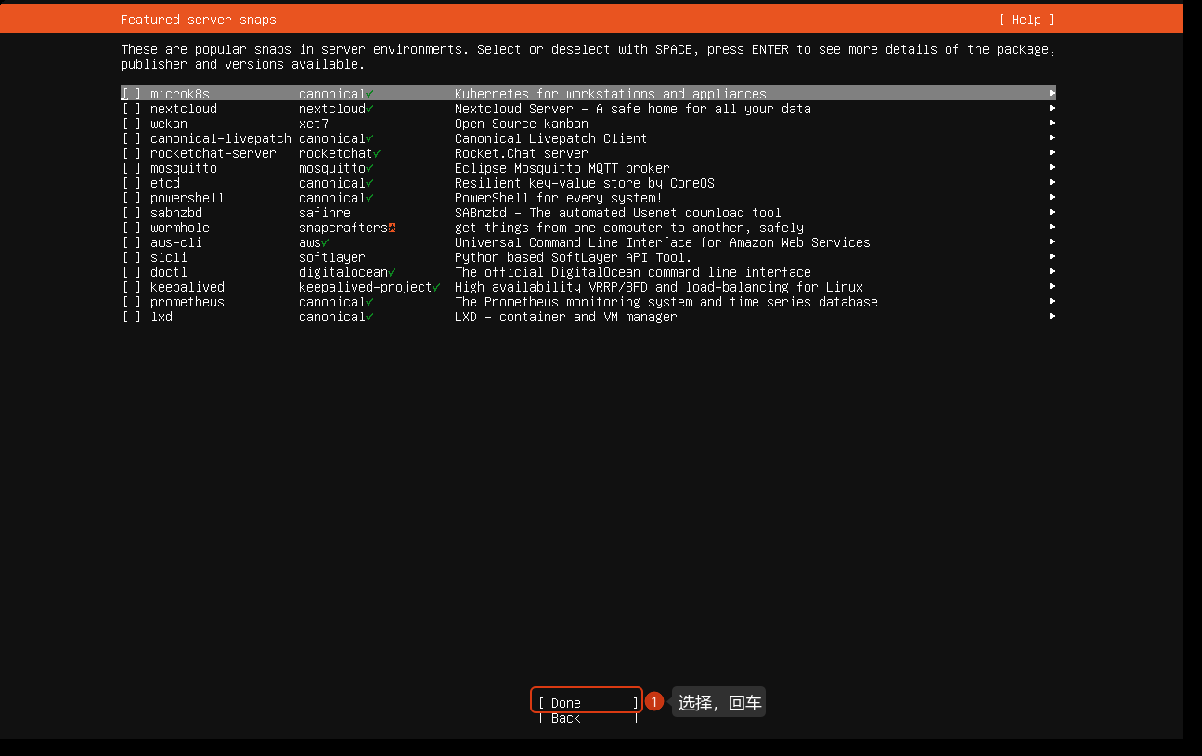The image size is (1202, 756).
Task: Expand the wormhole row arrow
Action: [1052, 228]
